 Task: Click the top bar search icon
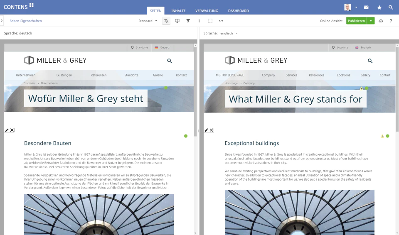click(x=391, y=7)
